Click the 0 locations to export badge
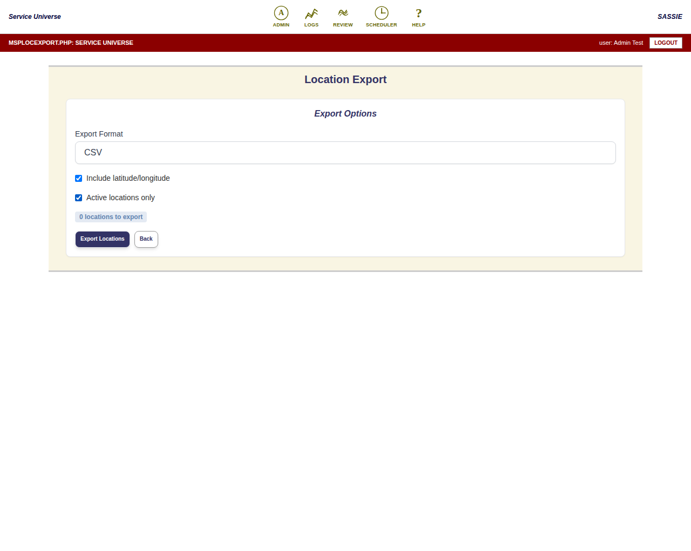Viewport: 691px width, 551px height. click(x=111, y=217)
